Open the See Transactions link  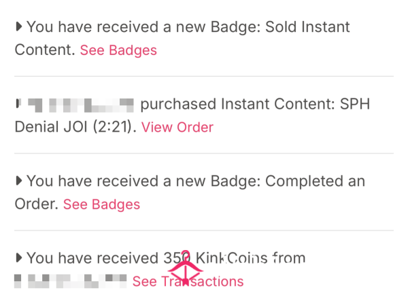[x=188, y=281]
